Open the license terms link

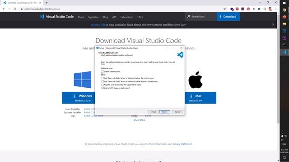coord(160,144)
